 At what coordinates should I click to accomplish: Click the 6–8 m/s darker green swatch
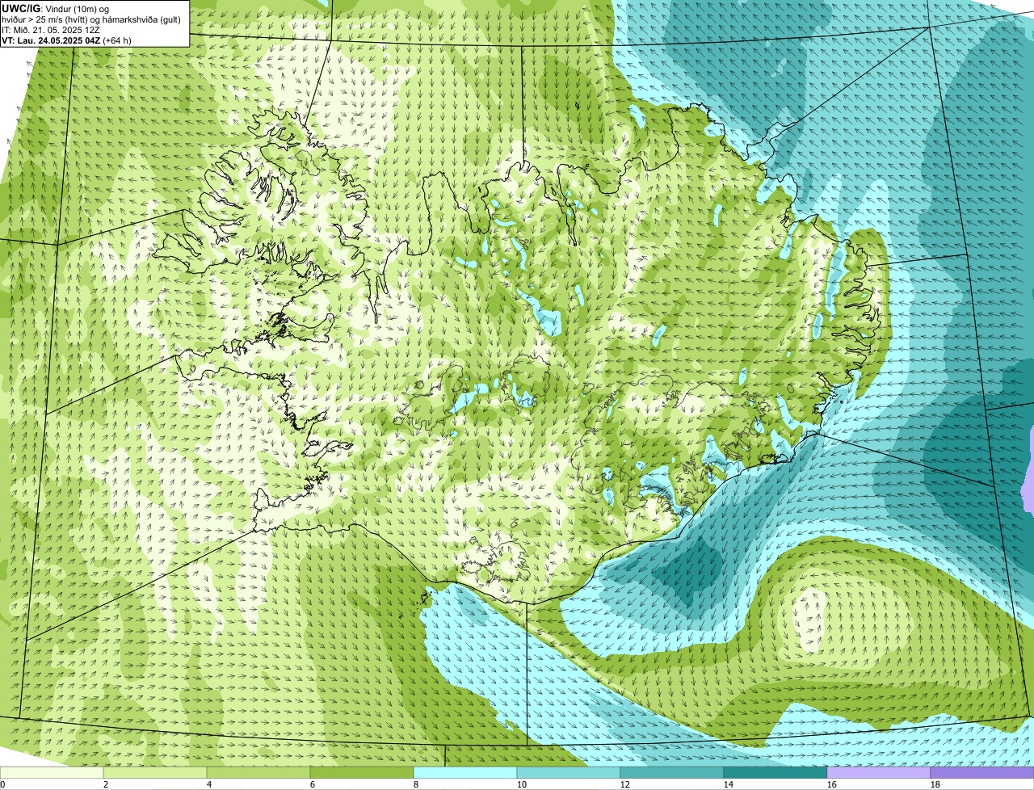click(362, 773)
